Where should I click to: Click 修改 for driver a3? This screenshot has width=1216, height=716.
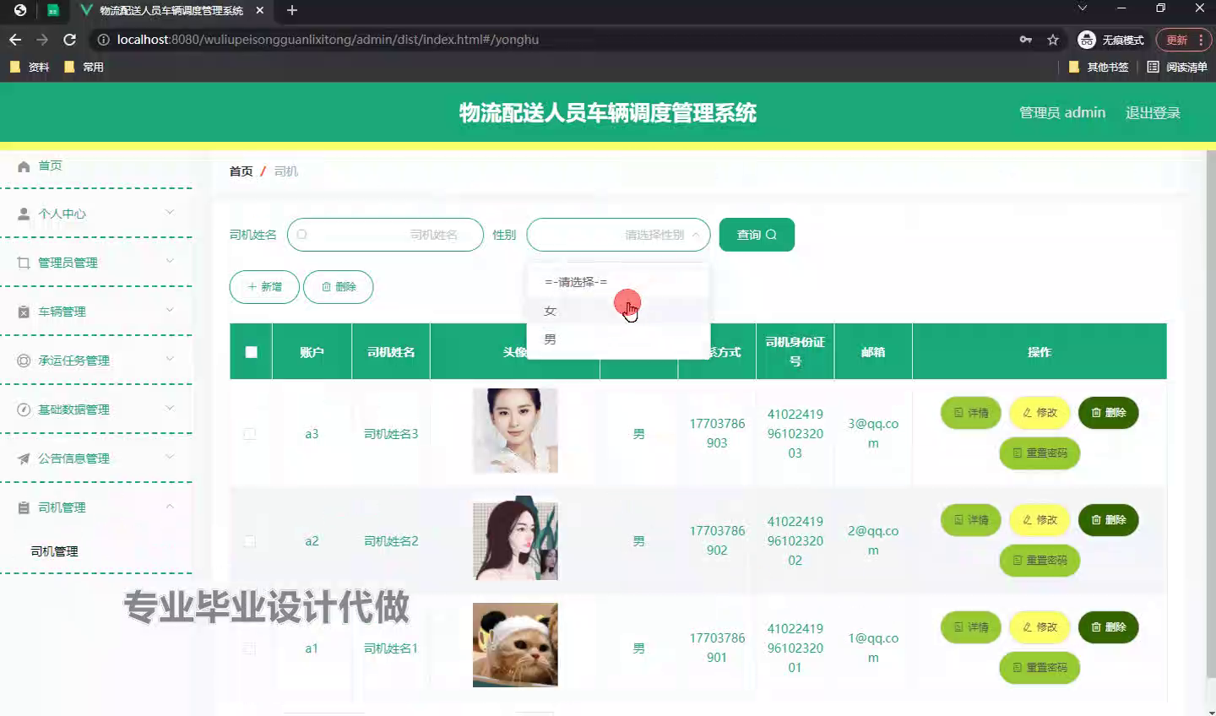tap(1040, 413)
